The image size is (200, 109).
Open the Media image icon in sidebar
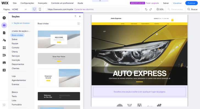[4, 62]
